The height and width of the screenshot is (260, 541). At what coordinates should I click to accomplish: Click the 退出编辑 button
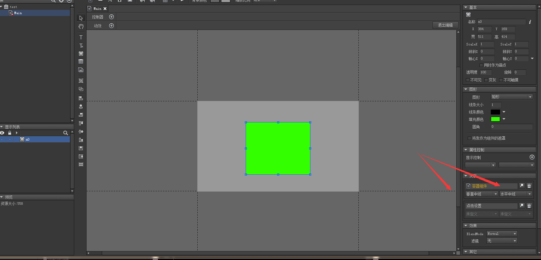(445, 25)
